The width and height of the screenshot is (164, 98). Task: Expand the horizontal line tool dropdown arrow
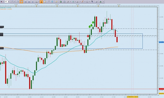[x=75, y=2]
